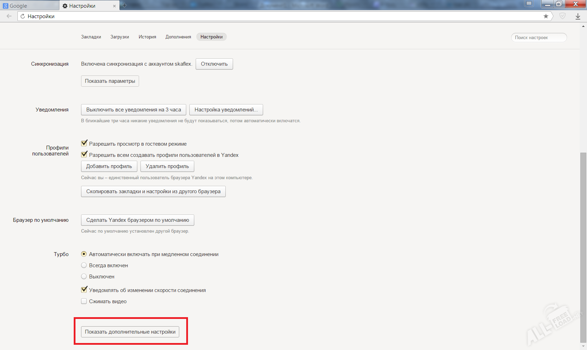
Task: Click the back navigation arrow
Action: [x=9, y=16]
